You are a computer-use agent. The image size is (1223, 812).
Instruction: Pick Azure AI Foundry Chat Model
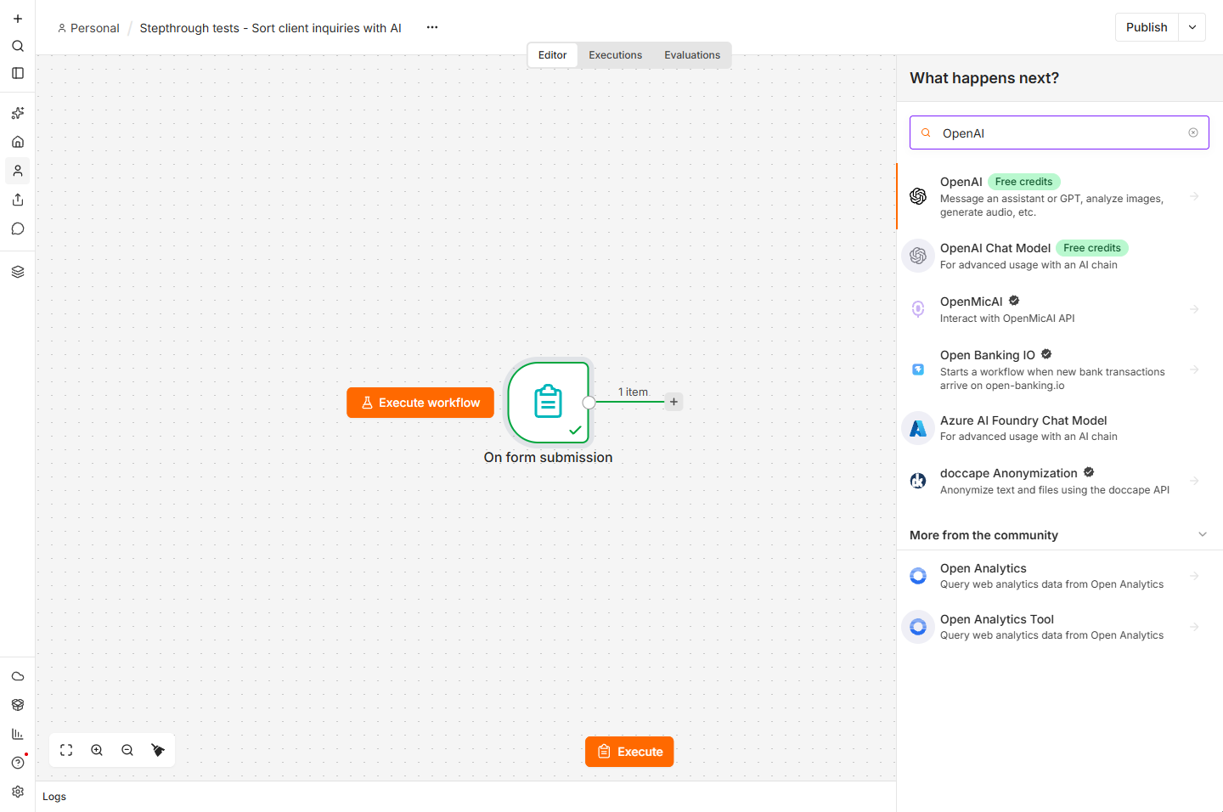(x=1059, y=428)
